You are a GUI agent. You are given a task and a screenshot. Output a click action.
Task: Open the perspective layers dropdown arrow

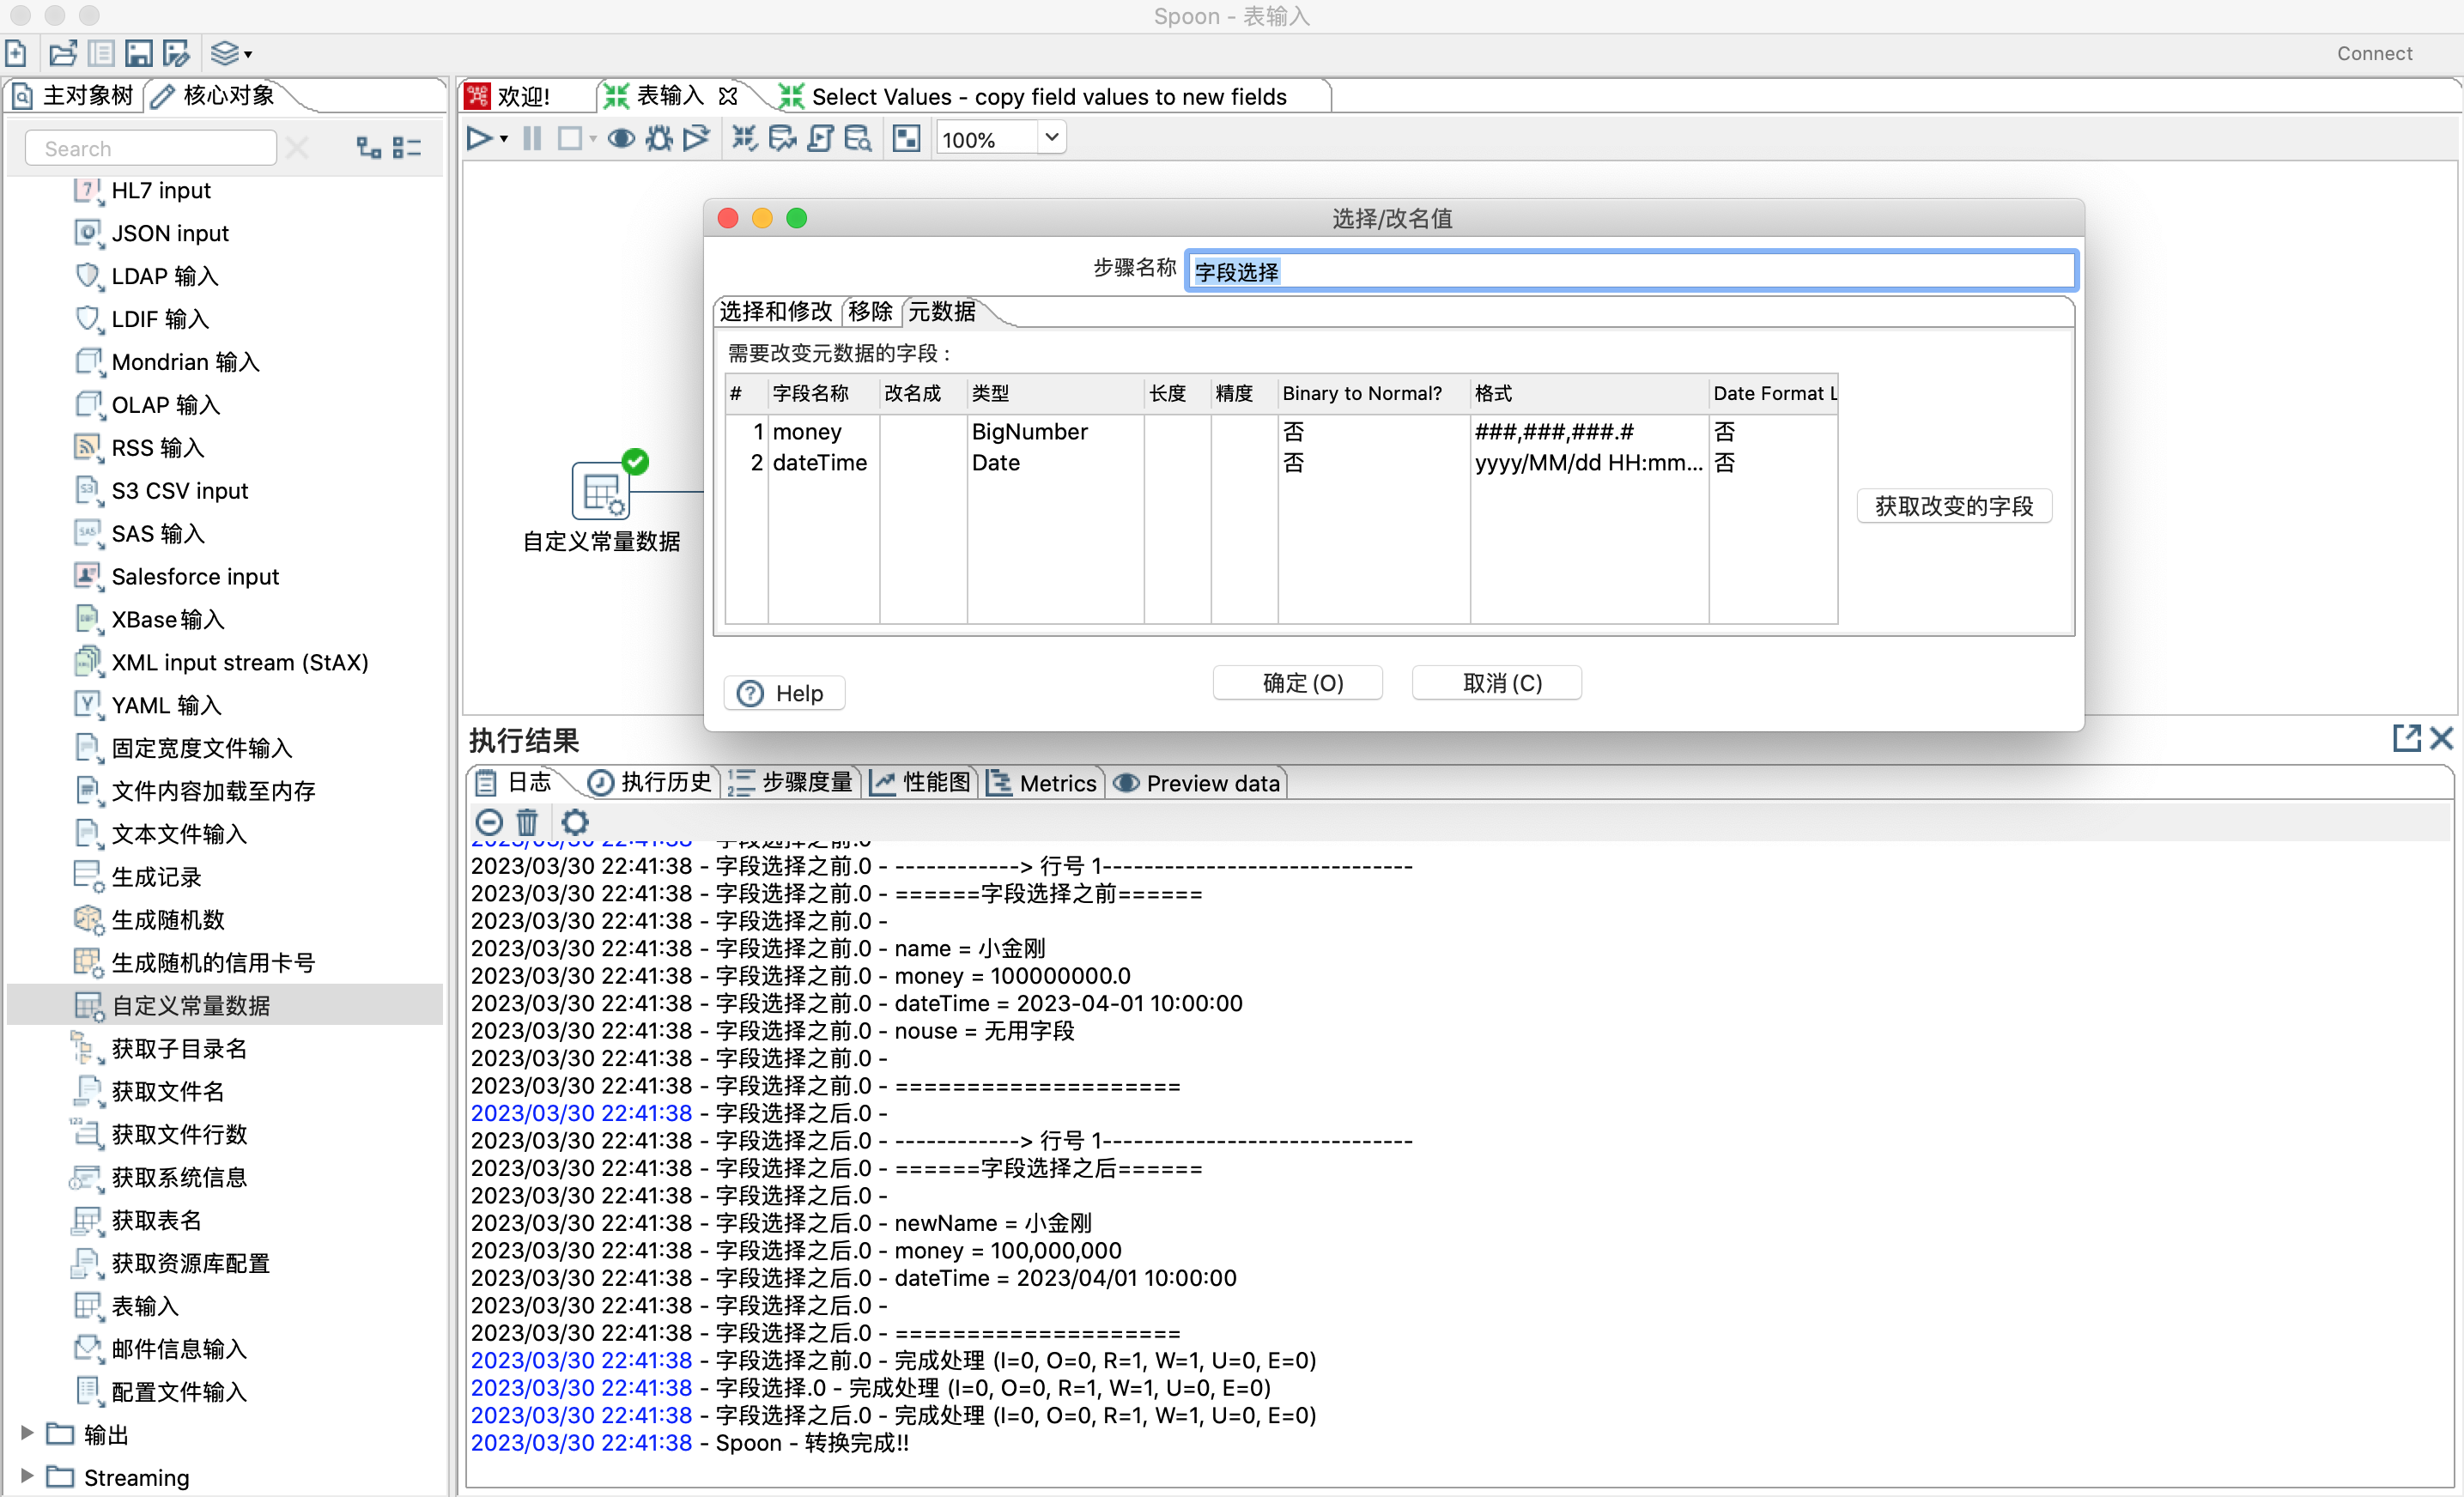tap(248, 55)
